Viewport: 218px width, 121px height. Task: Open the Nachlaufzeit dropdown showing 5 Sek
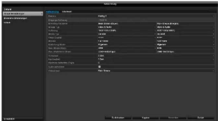(156, 59)
